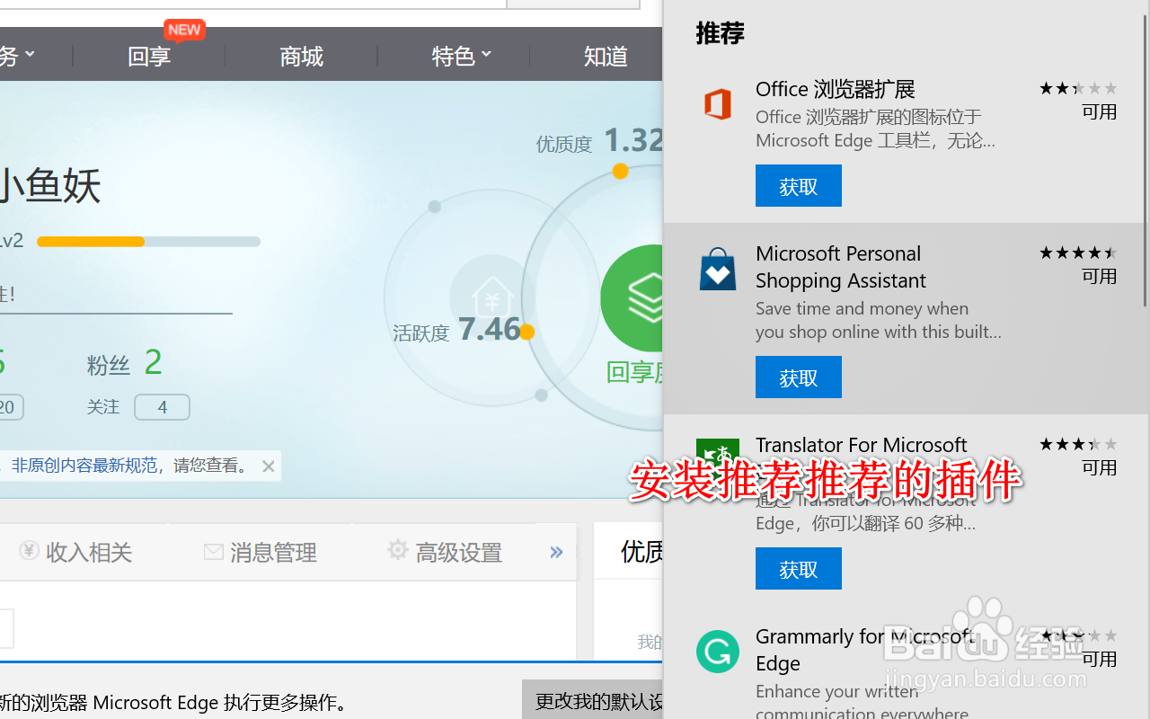Click the orange dot on 优质度 ring
The image size is (1150, 719).
click(x=620, y=171)
